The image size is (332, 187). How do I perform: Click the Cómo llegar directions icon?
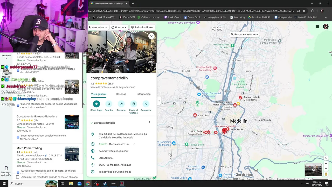pos(96,104)
